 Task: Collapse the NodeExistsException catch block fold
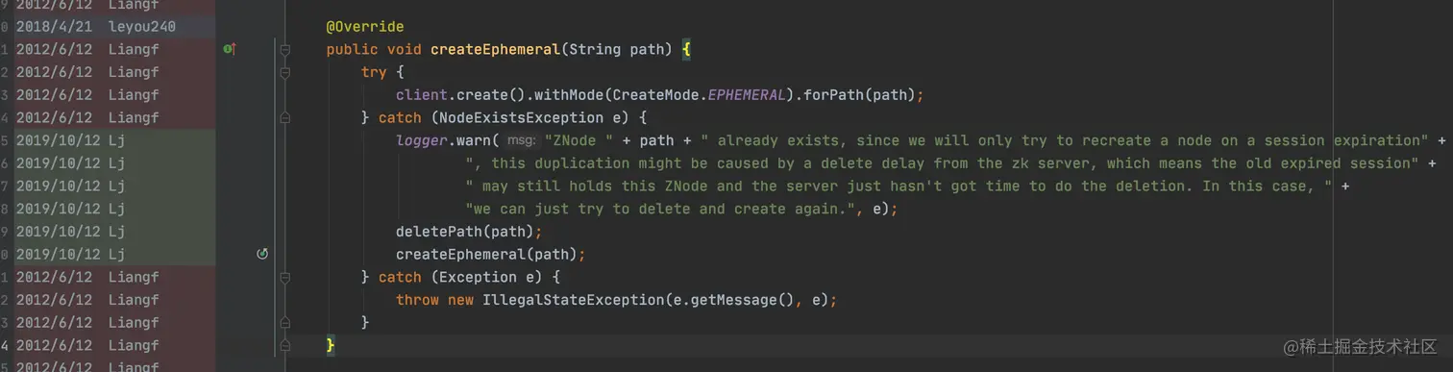[x=284, y=117]
